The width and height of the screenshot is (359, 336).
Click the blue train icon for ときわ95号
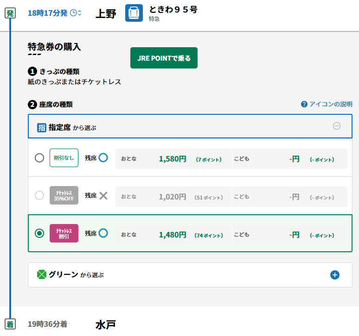(x=134, y=13)
